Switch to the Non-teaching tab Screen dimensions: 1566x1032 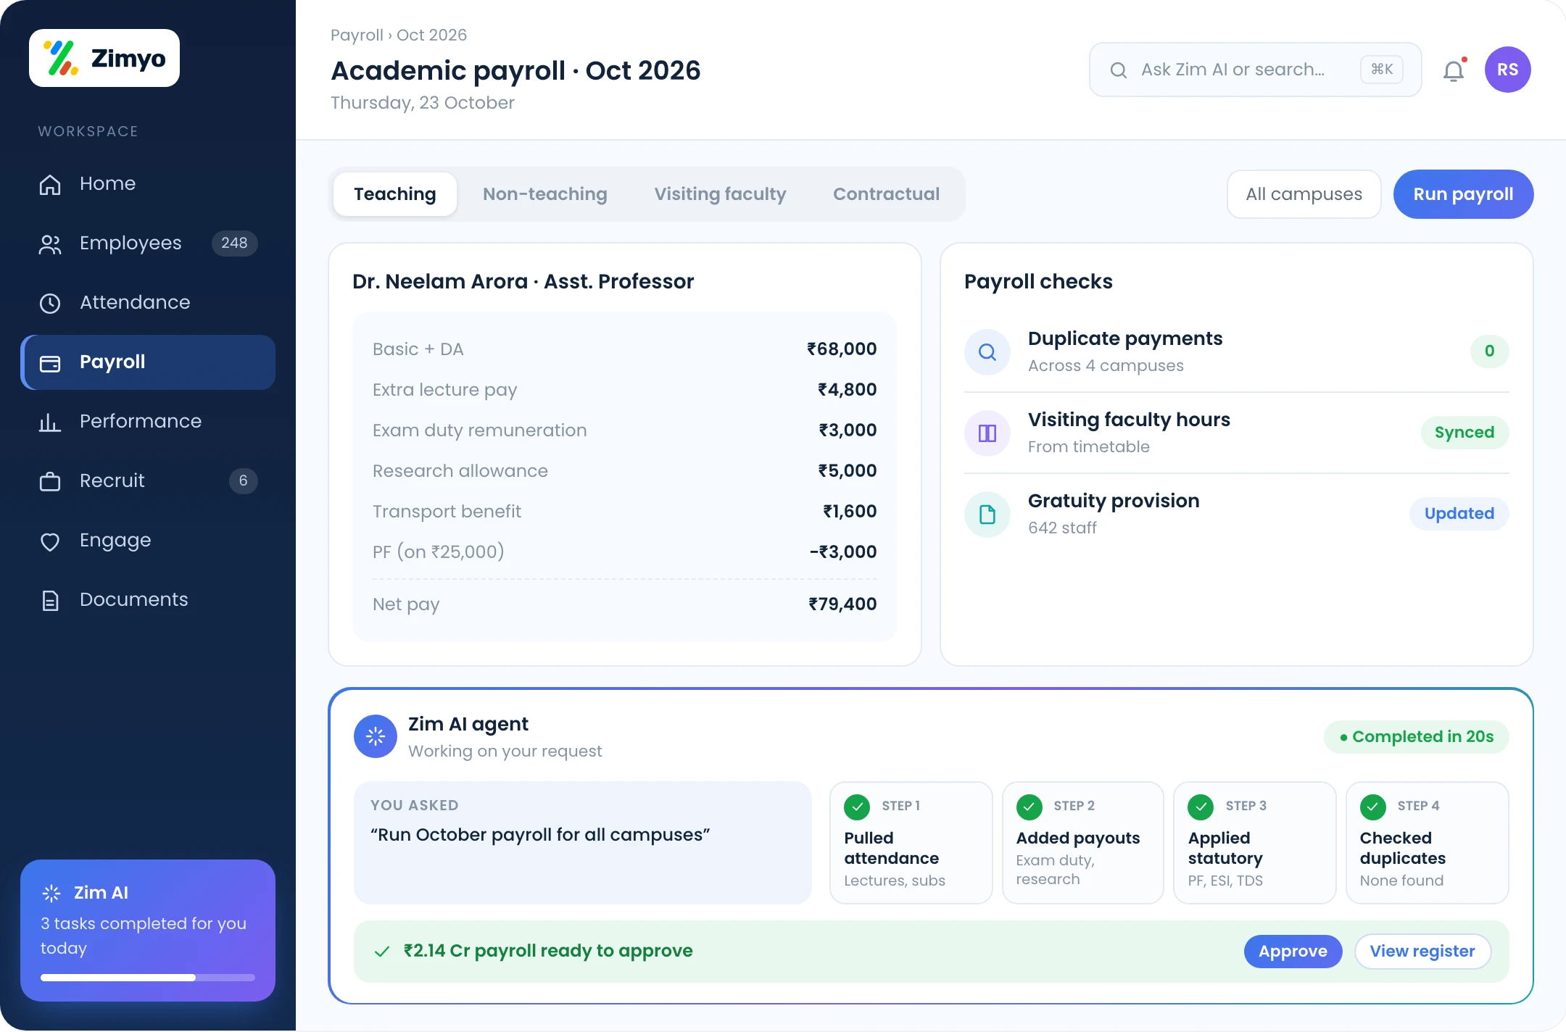click(x=545, y=194)
